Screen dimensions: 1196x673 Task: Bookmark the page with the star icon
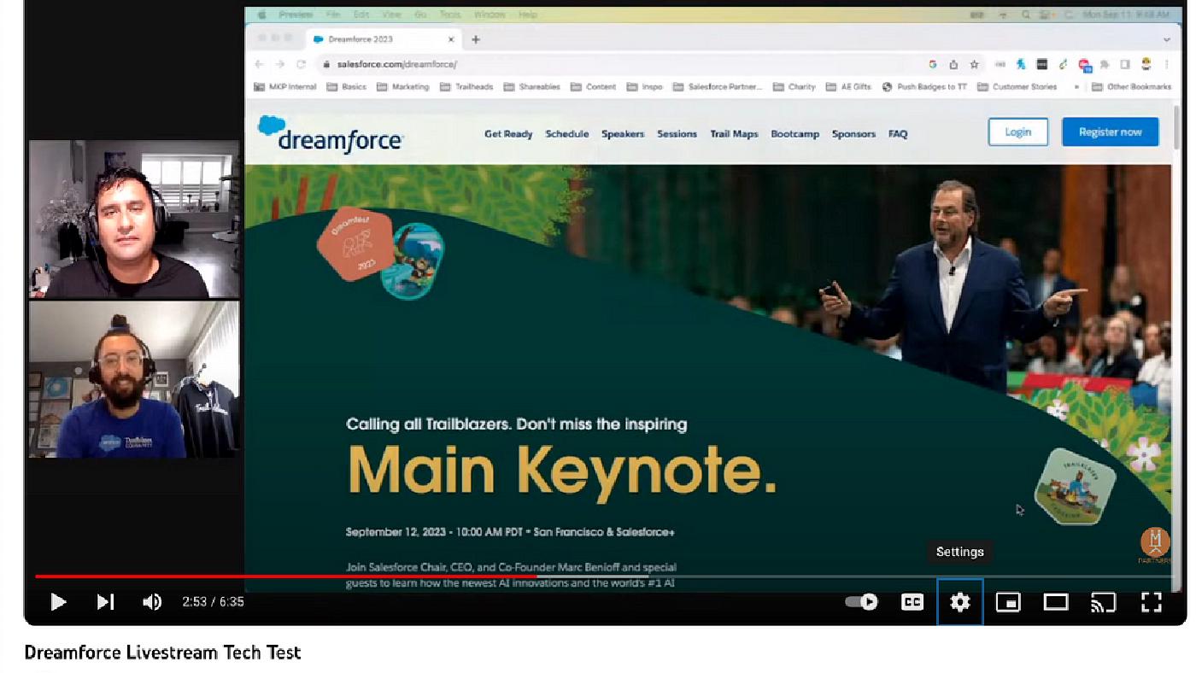972,64
